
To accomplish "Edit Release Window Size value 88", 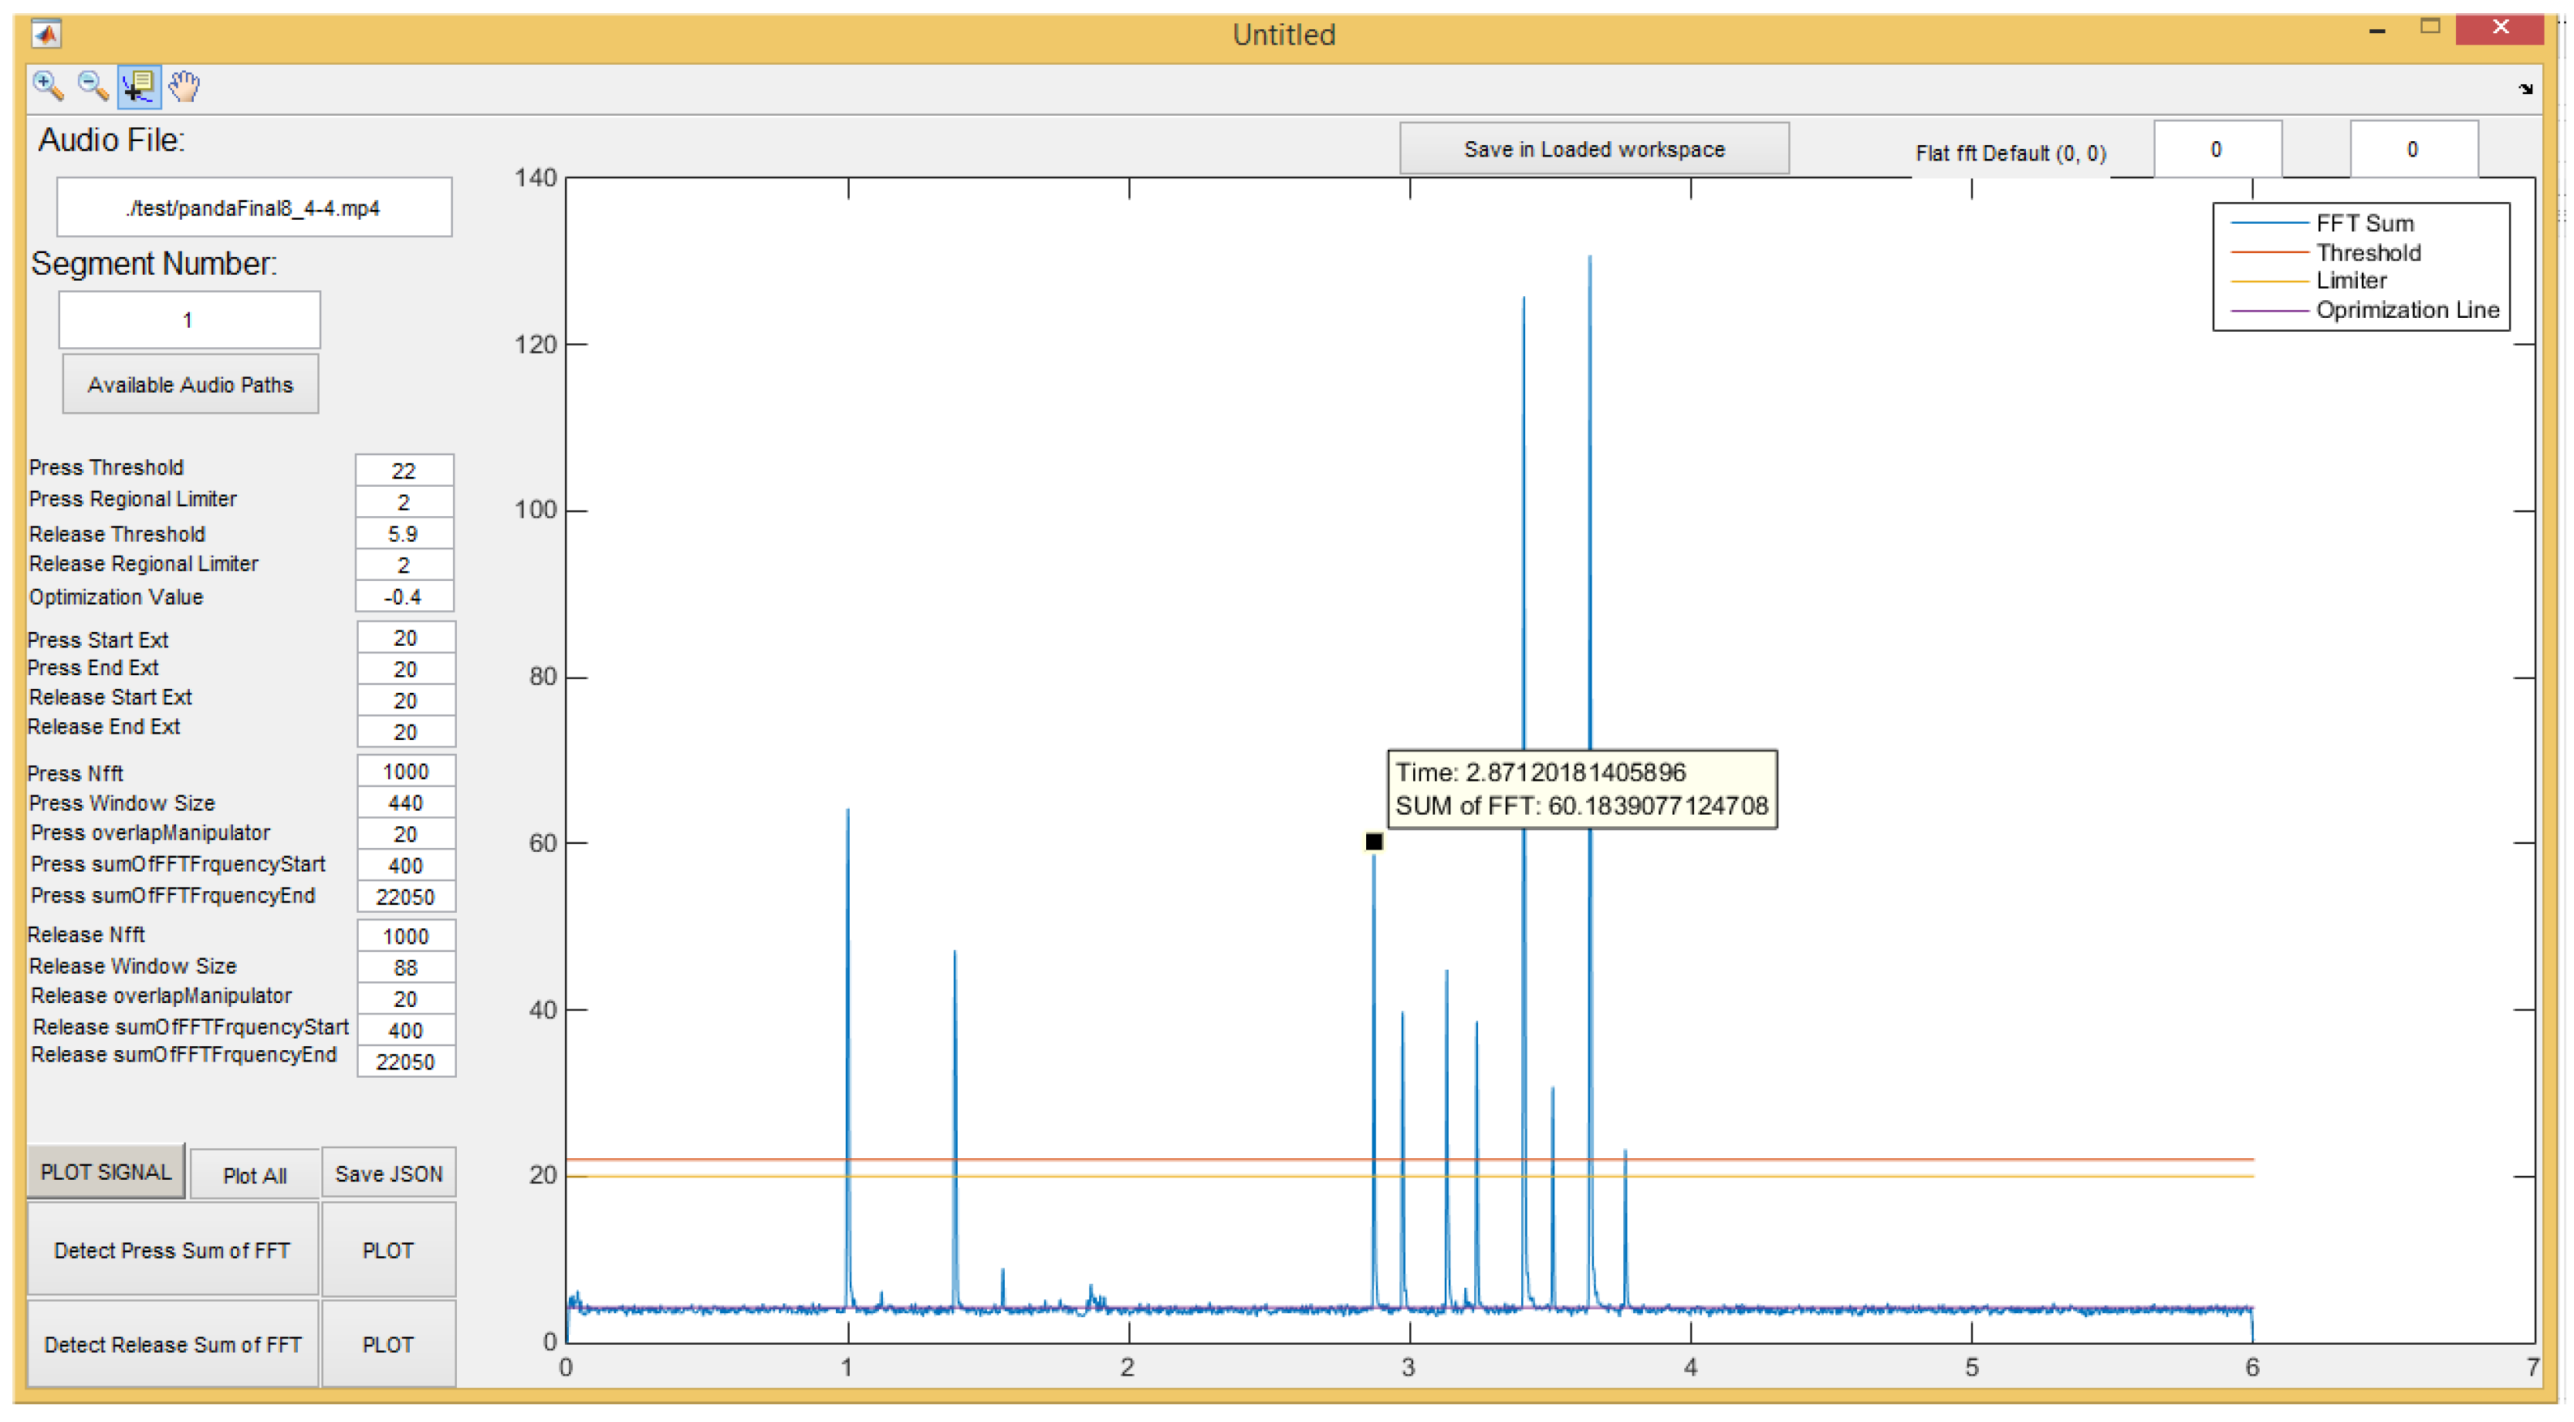I will click(406, 968).
